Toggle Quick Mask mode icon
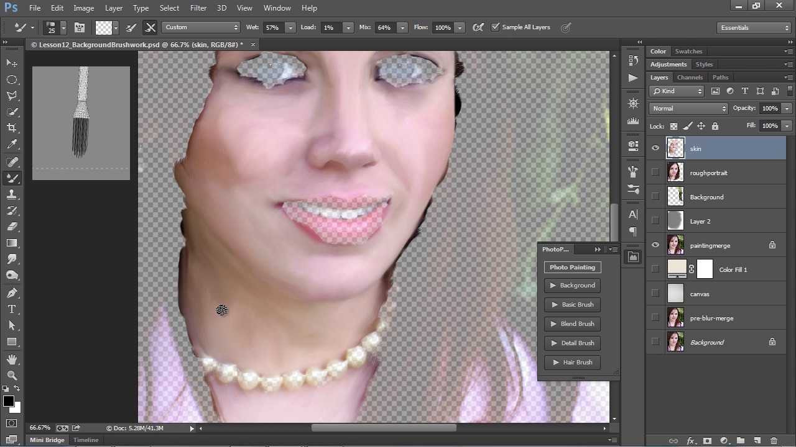The height and width of the screenshot is (447, 796). (12, 423)
